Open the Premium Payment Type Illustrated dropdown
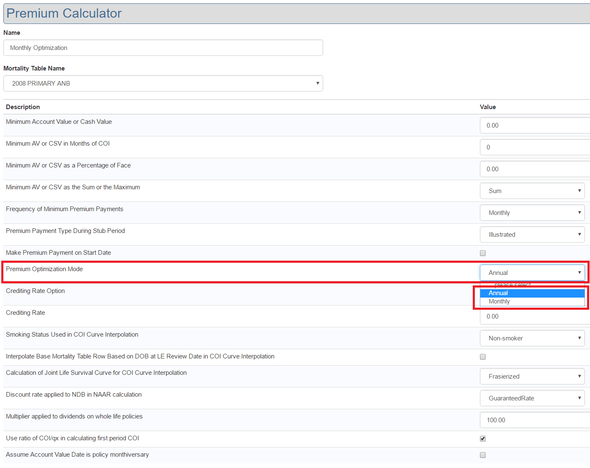The width and height of the screenshot is (590, 468). coord(532,235)
